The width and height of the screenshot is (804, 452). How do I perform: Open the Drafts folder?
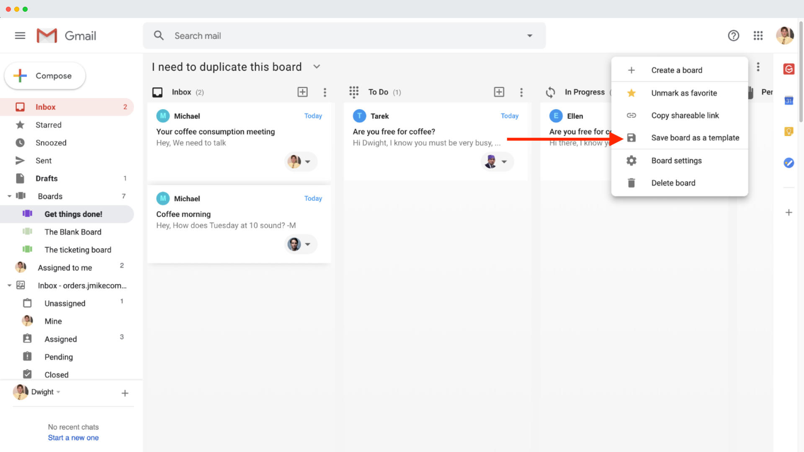click(67, 179)
